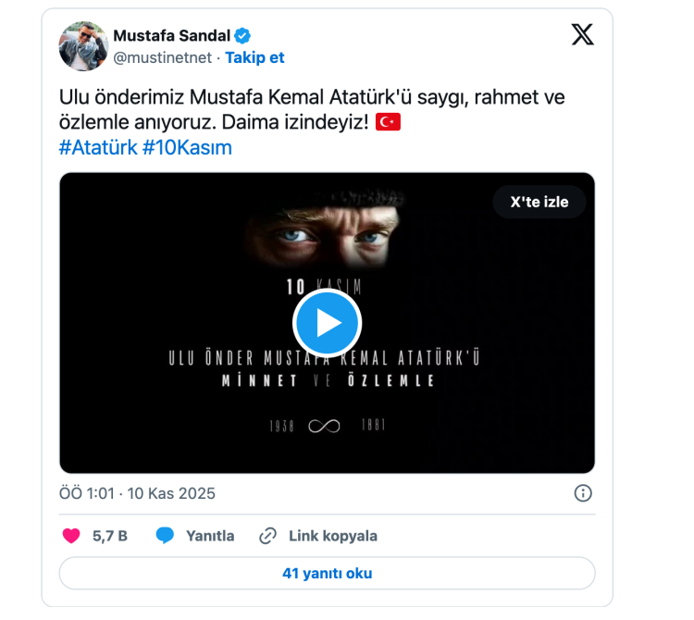Click the reply speech bubble icon

tap(166, 536)
